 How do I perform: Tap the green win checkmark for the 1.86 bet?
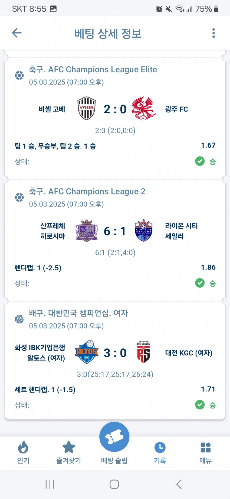coord(200,283)
